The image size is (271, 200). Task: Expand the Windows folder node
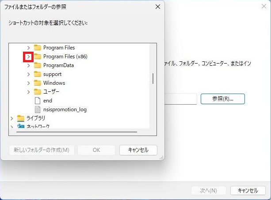28,83
